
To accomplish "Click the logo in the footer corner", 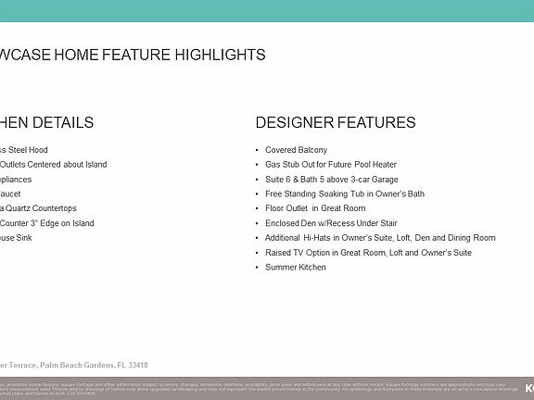I will (529, 388).
